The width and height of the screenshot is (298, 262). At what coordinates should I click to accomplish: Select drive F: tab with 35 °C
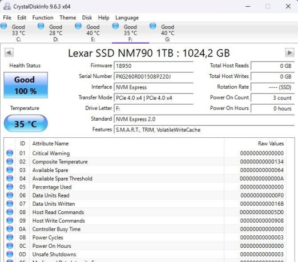[x=130, y=33]
